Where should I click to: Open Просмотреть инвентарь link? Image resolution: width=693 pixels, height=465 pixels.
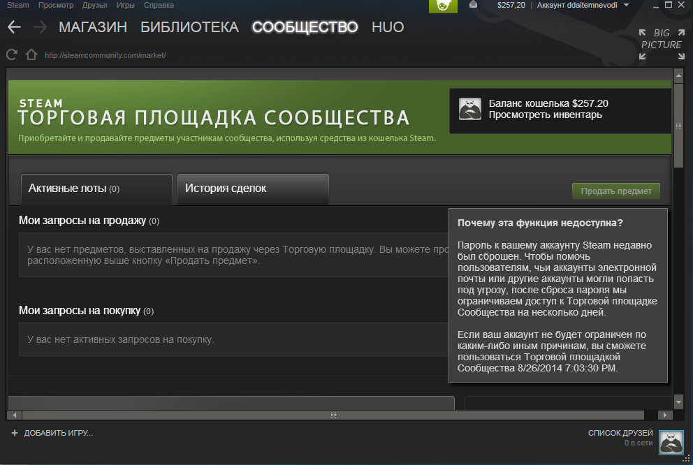tap(546, 115)
